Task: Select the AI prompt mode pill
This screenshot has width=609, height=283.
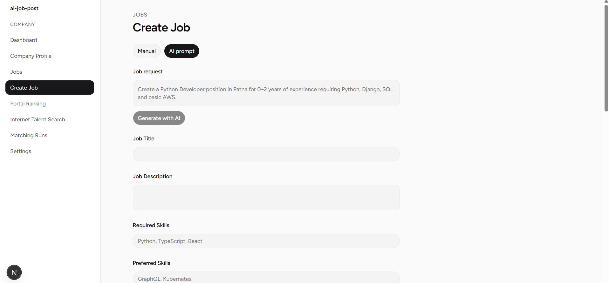Action: click(182, 51)
